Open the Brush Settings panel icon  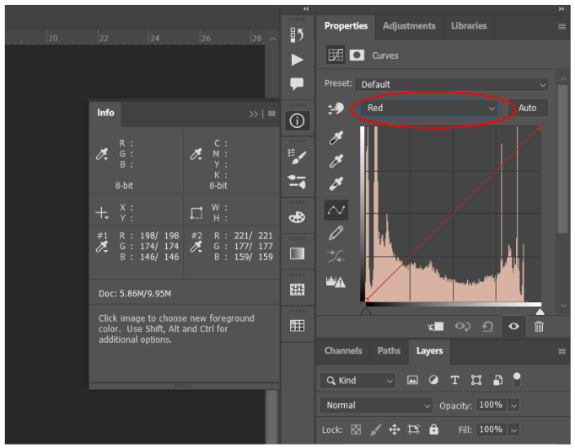pos(297,157)
